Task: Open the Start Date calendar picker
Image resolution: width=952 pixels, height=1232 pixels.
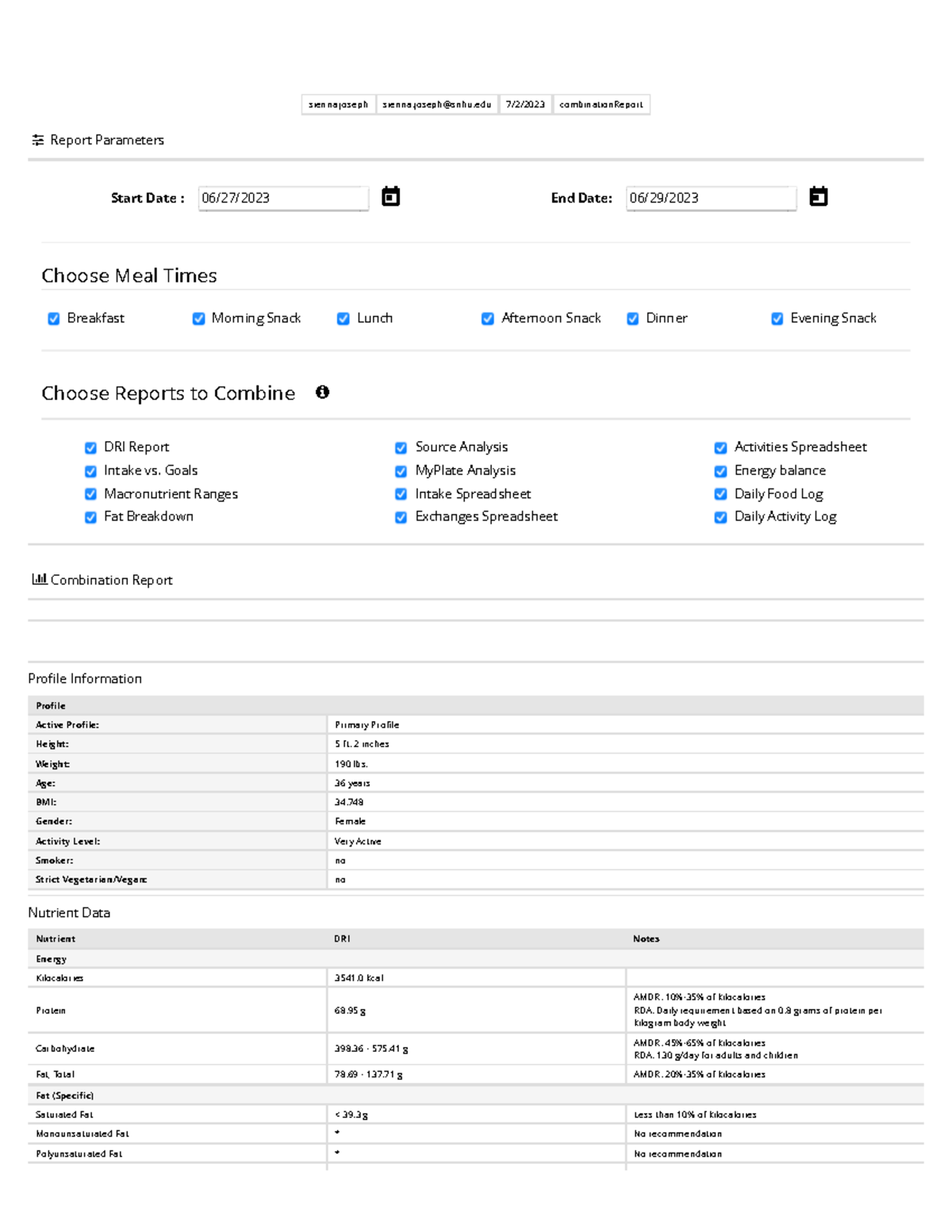Action: tap(390, 196)
